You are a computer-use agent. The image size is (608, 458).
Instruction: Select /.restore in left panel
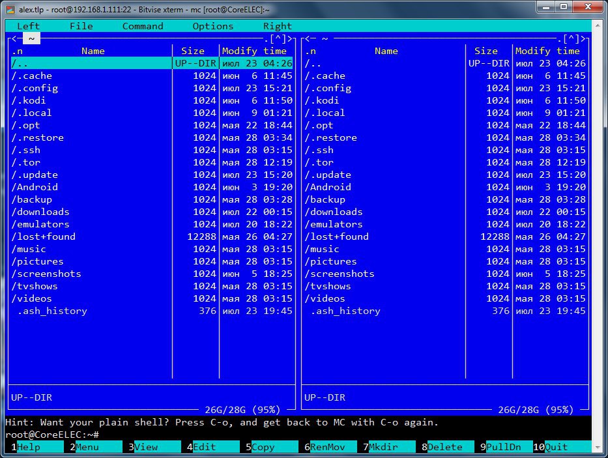[152, 137]
